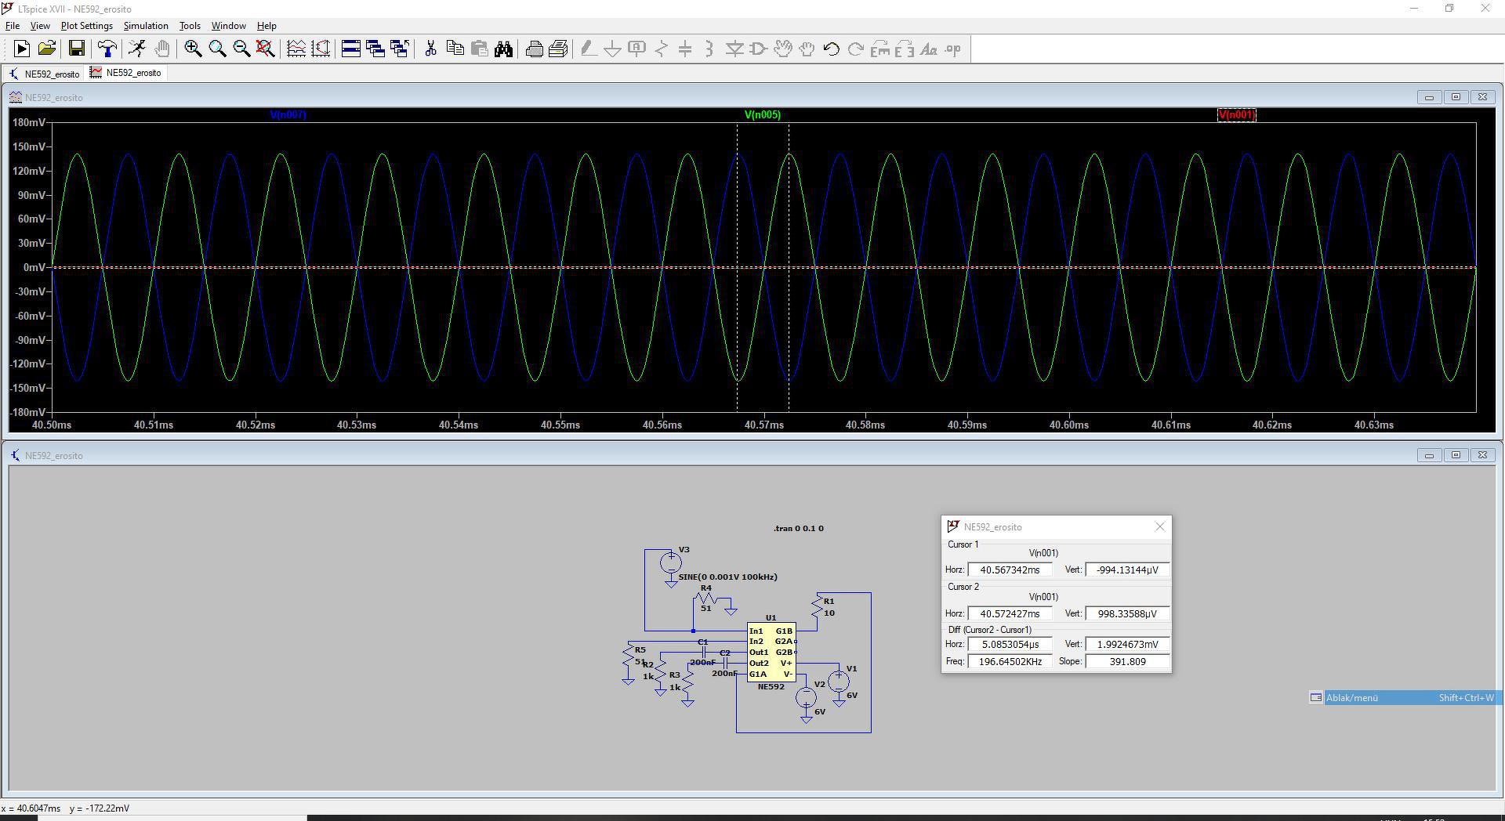Click the Zoom to fit icon
The image size is (1505, 821).
pyautogui.click(x=266, y=49)
